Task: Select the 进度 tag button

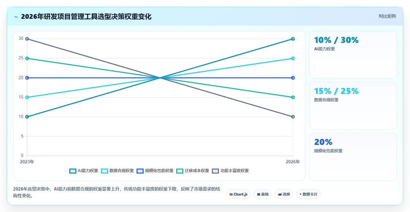Action: point(284,194)
